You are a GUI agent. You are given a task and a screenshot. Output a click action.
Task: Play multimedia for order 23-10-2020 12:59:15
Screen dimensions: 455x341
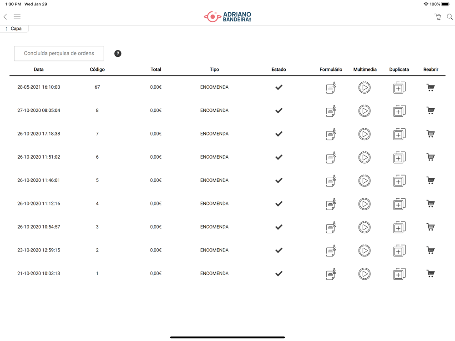364,251
